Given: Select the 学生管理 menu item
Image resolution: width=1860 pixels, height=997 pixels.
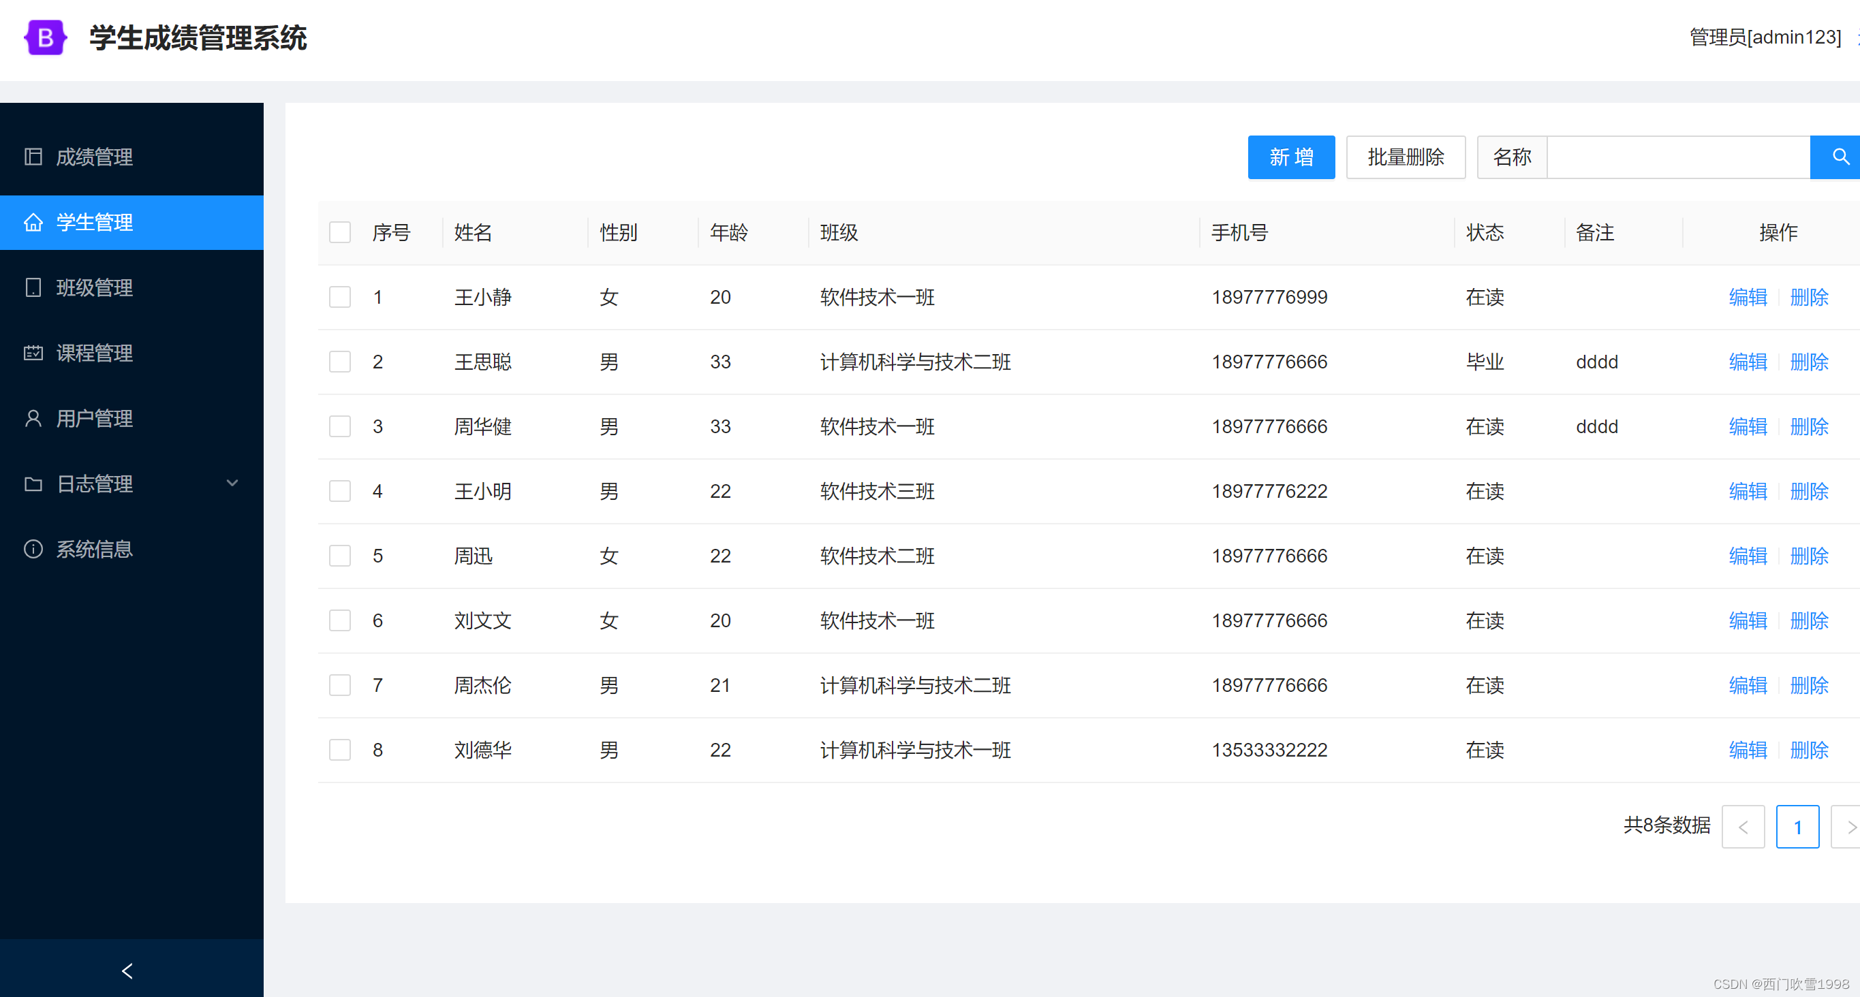Looking at the screenshot, I should coord(131,223).
